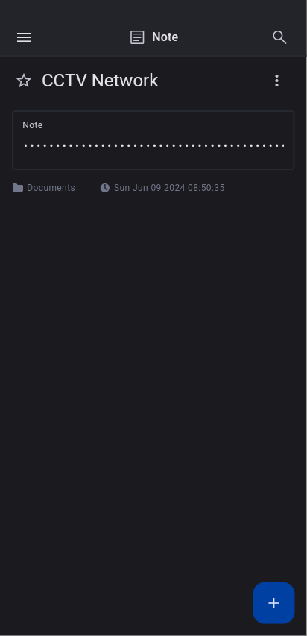Click the Sun Jun 09 2024 timestamp
Screen dimensions: 307x636
[169, 188]
